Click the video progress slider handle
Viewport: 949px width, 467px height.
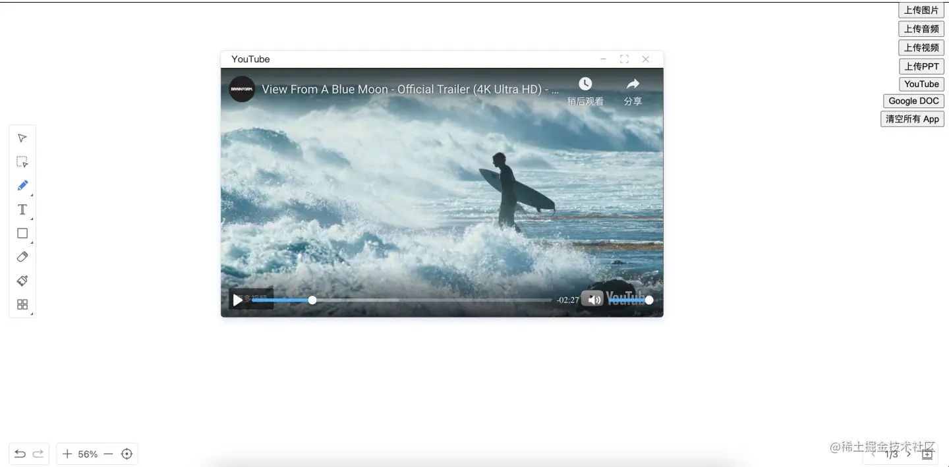click(x=312, y=300)
